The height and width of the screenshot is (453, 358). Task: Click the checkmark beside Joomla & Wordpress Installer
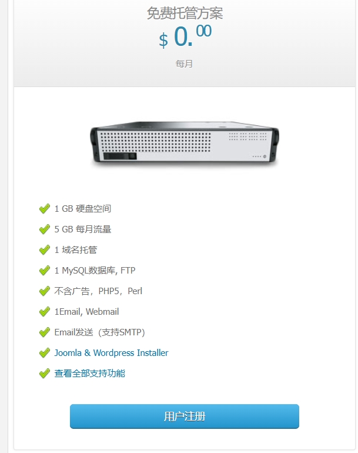coord(45,353)
